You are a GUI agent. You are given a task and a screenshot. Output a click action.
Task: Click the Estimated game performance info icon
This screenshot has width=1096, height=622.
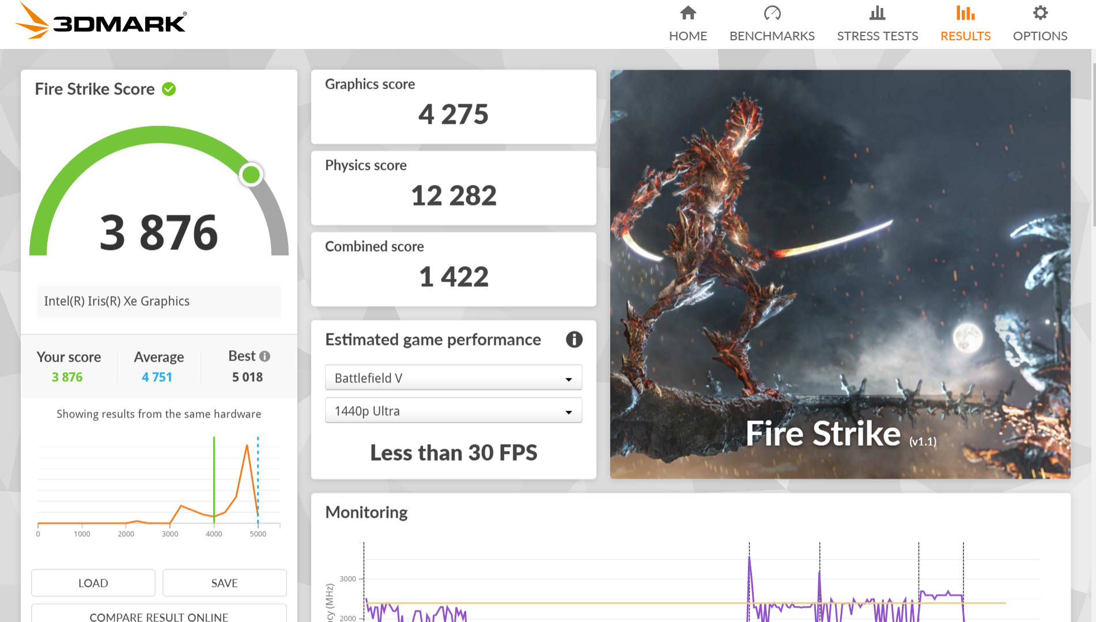574,339
